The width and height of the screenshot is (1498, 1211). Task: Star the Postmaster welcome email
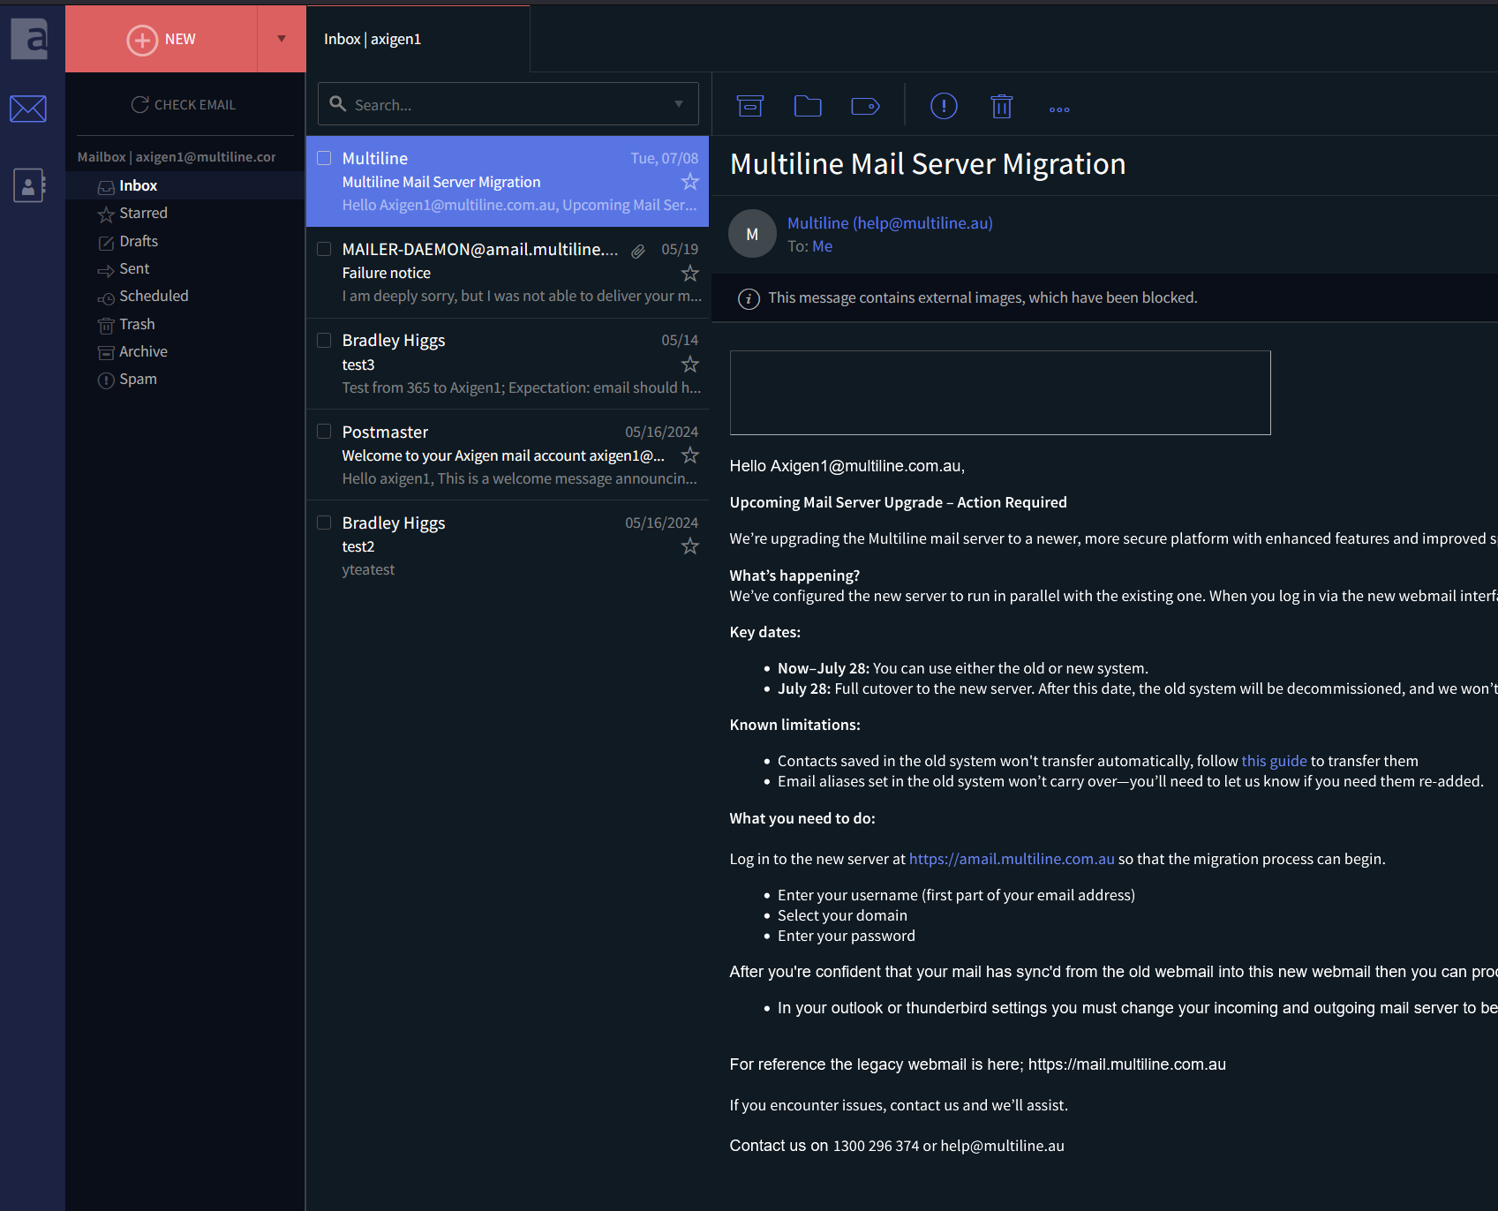[690, 455]
